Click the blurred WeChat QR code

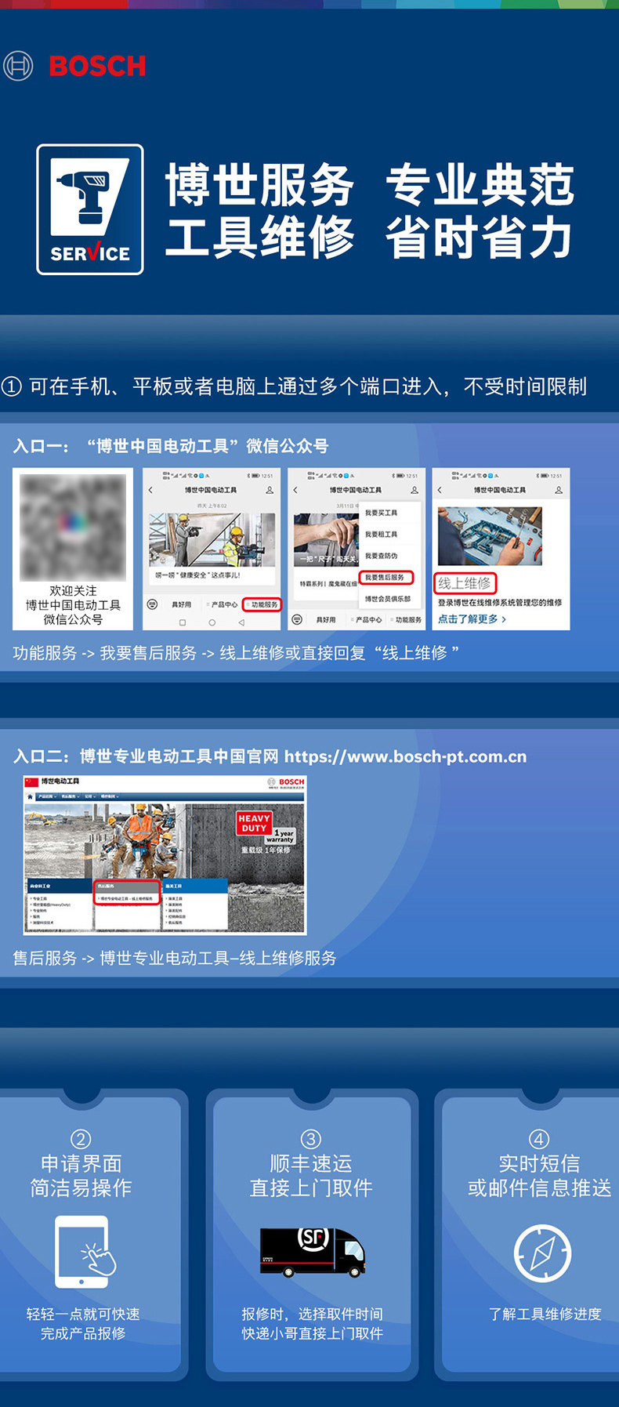click(73, 528)
